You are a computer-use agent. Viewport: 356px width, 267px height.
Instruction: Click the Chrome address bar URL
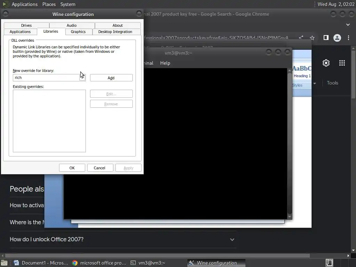click(216, 38)
